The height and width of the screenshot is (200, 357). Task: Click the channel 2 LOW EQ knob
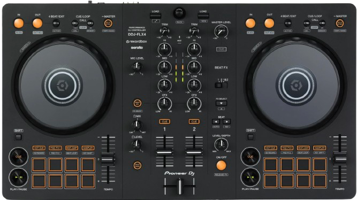pos(194,85)
